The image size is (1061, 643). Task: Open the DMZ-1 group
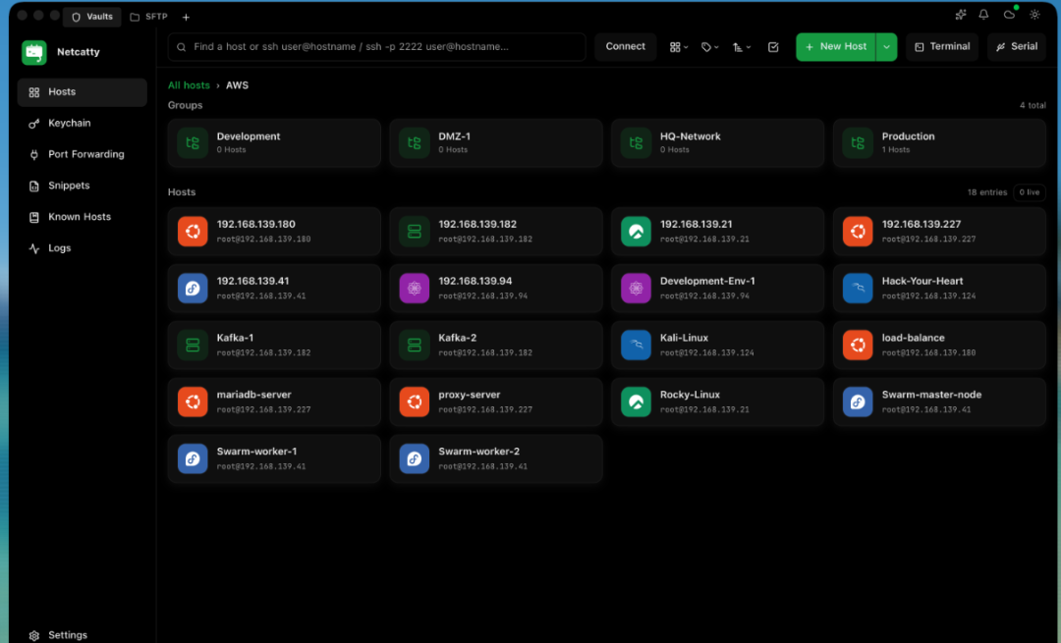tap(496, 142)
